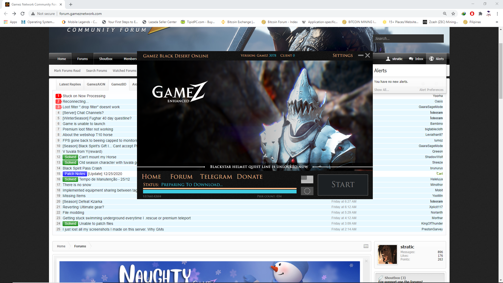
Task: Open the Search Forums link
Action: click(96, 71)
